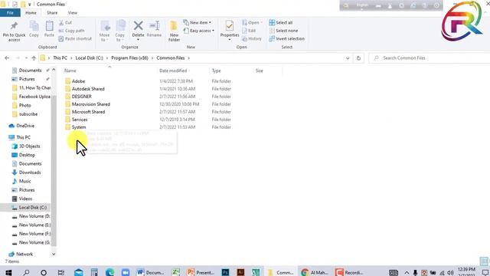Click the navigation pane scrollbar
This screenshot has width=490, height=276.
click(x=54, y=170)
